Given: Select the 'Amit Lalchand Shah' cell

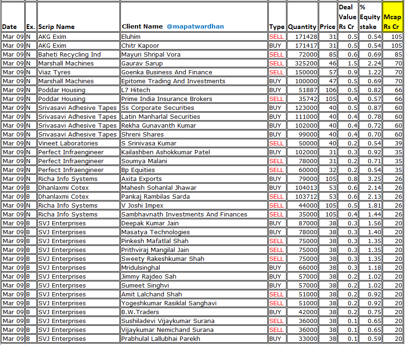Looking at the screenshot, I should coord(194,294).
